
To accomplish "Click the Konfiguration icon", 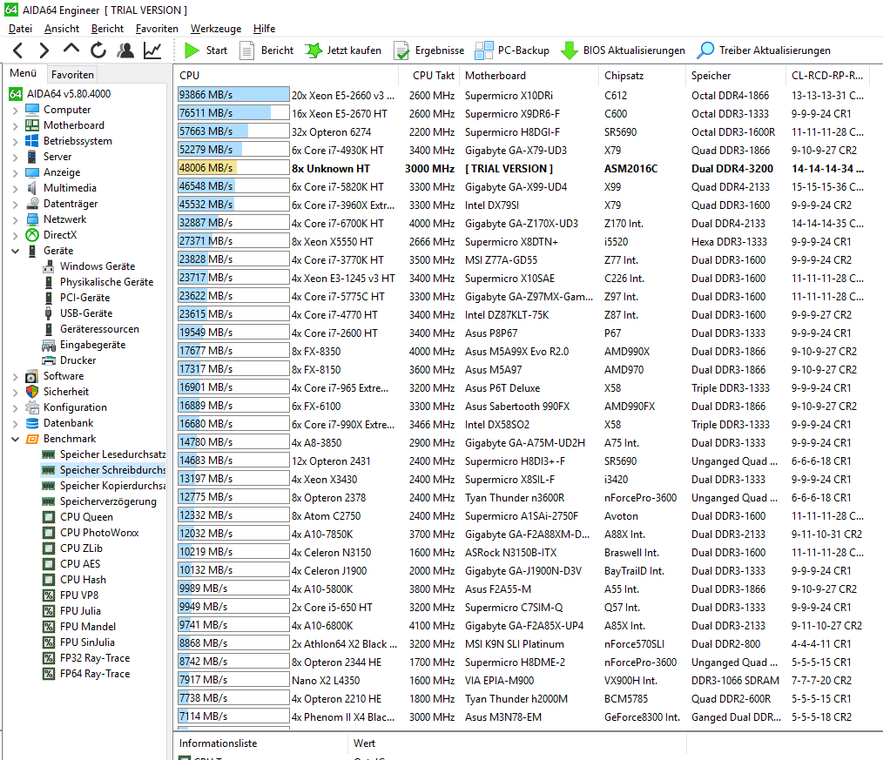I will pyautogui.click(x=33, y=407).
